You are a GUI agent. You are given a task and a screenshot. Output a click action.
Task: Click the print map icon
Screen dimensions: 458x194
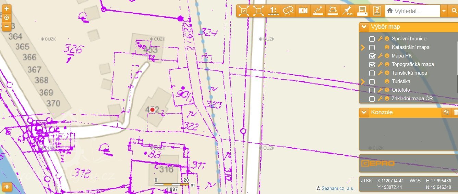tap(362, 11)
